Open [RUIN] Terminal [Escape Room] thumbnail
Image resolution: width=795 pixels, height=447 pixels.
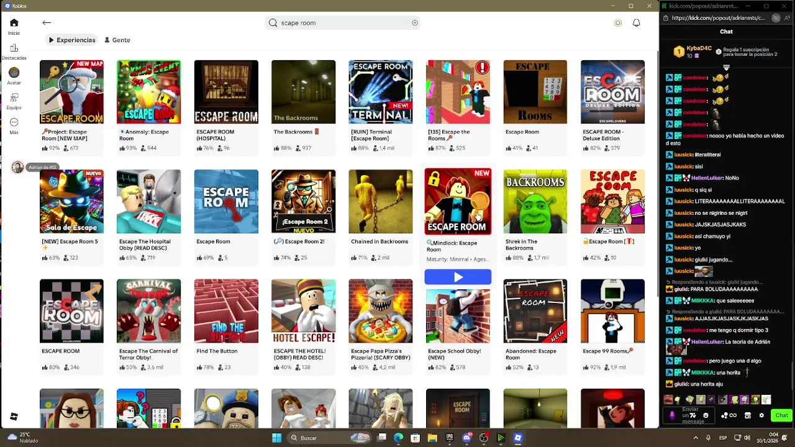(x=381, y=92)
